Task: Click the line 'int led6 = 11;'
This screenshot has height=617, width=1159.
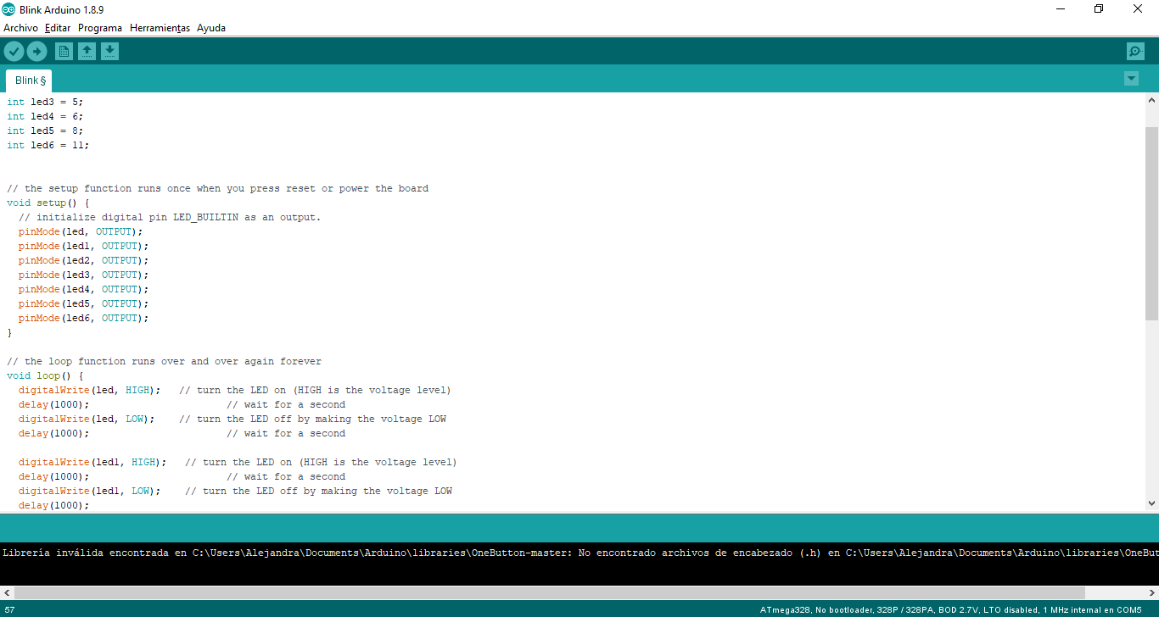Action: tap(48, 145)
